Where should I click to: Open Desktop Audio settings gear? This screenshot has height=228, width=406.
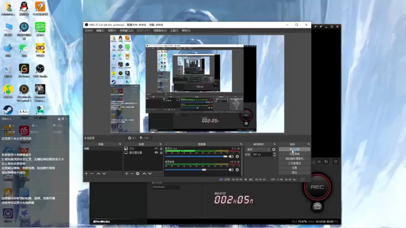[237, 170]
